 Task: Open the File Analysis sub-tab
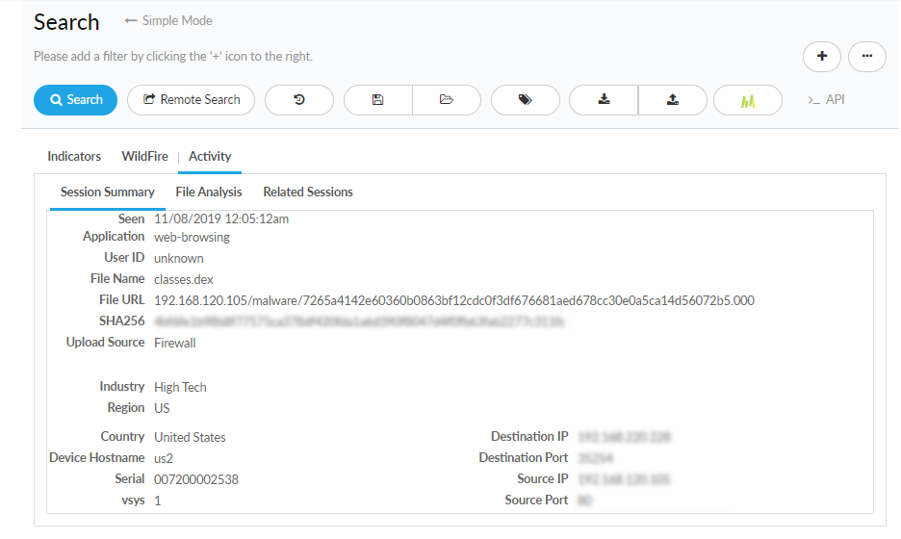pyautogui.click(x=209, y=192)
